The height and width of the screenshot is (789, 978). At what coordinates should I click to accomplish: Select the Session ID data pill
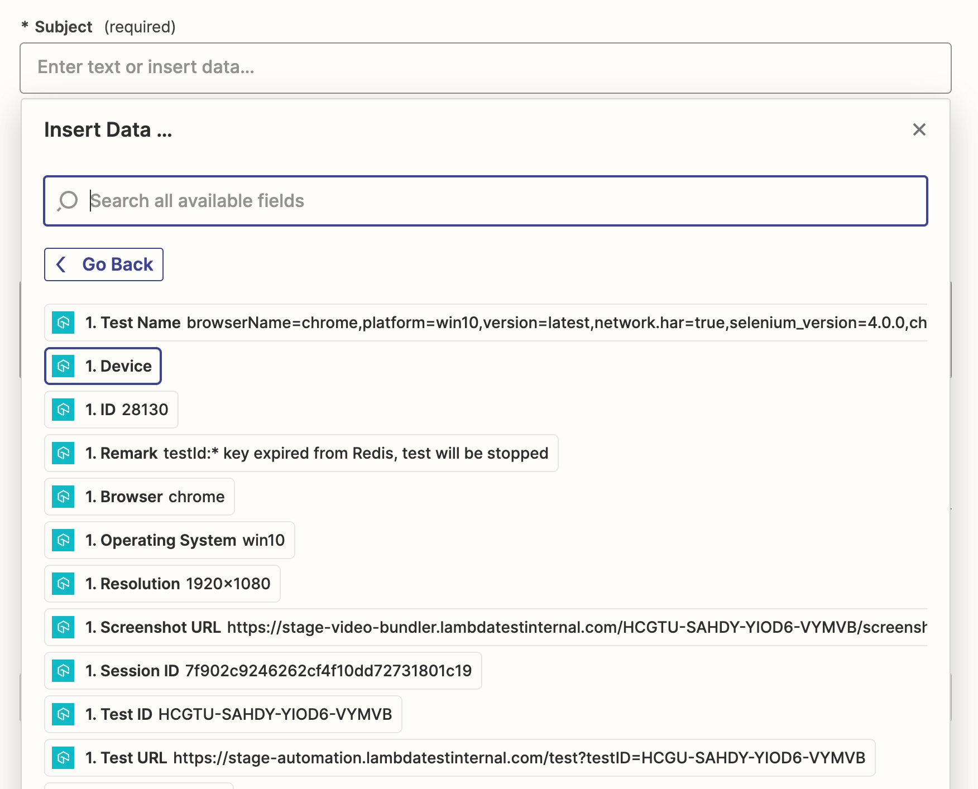pos(263,671)
